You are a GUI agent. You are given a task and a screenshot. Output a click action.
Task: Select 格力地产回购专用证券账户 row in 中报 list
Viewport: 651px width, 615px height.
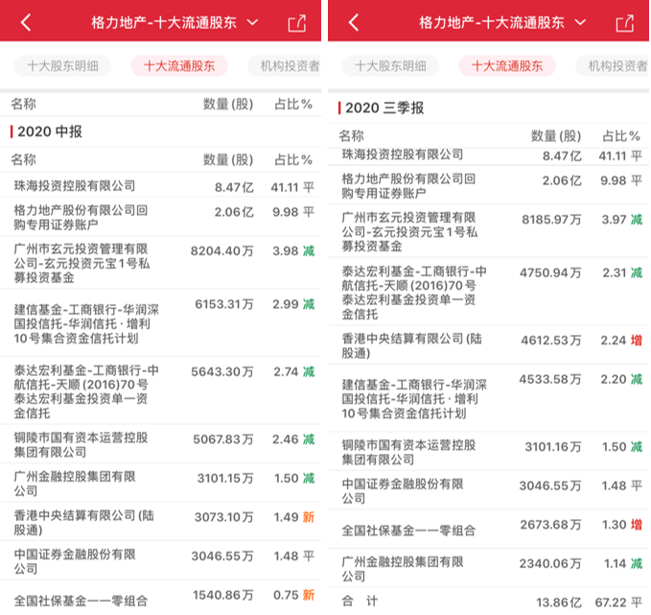pyautogui.click(x=160, y=217)
